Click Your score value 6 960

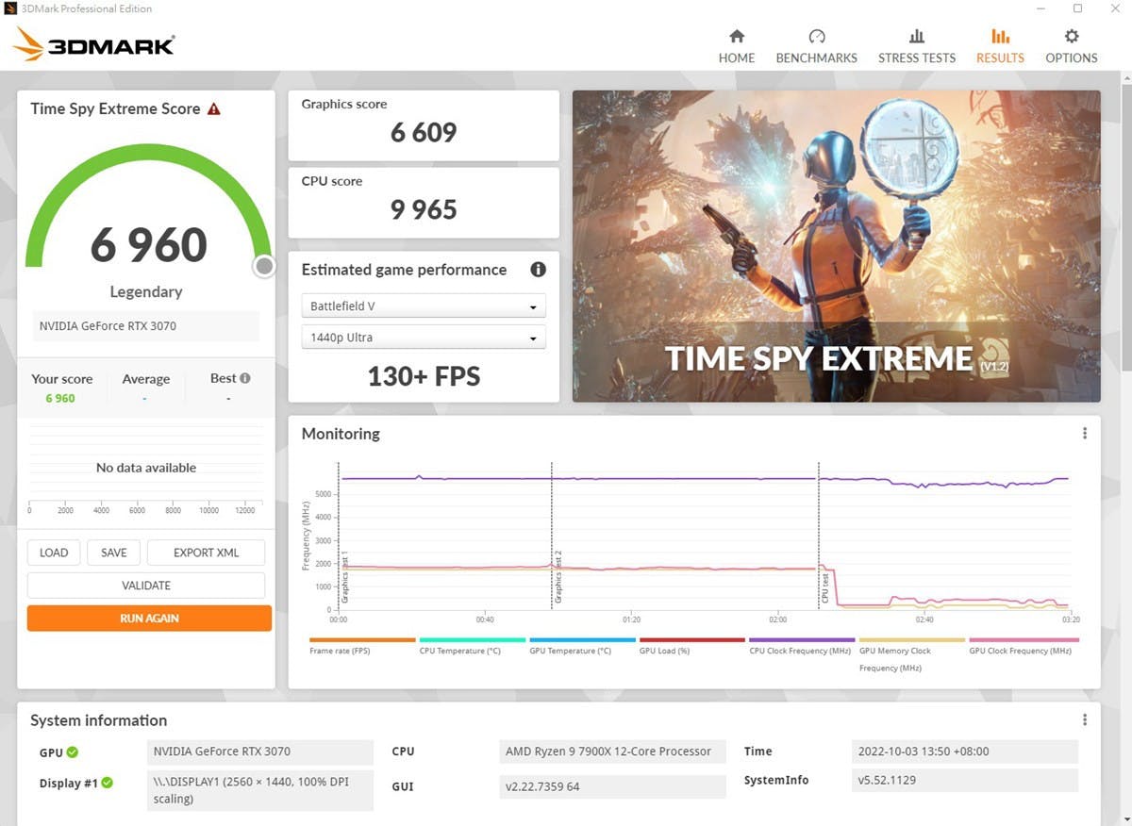pos(60,398)
